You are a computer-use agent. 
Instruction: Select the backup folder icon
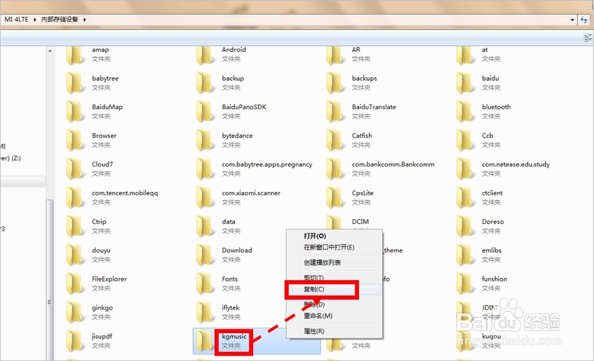click(x=205, y=83)
